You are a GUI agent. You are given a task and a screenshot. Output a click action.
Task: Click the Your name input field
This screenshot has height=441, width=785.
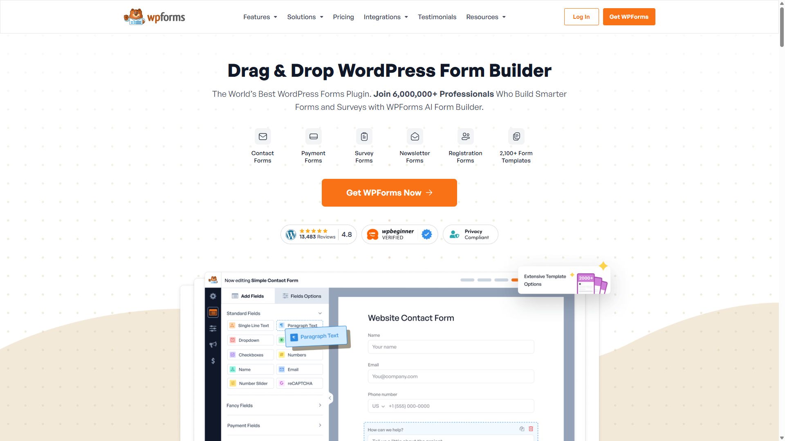[x=451, y=347]
